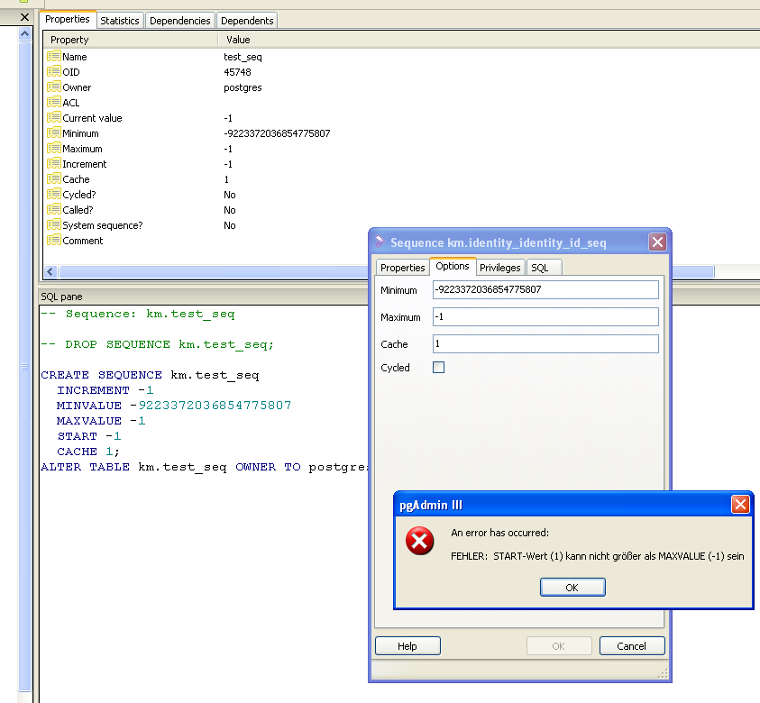Select the Comment property icon
The image size is (760, 703).
click(53, 241)
